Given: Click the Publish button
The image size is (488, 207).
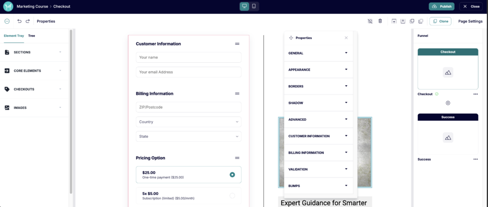Looking at the screenshot, I should coord(441,6).
